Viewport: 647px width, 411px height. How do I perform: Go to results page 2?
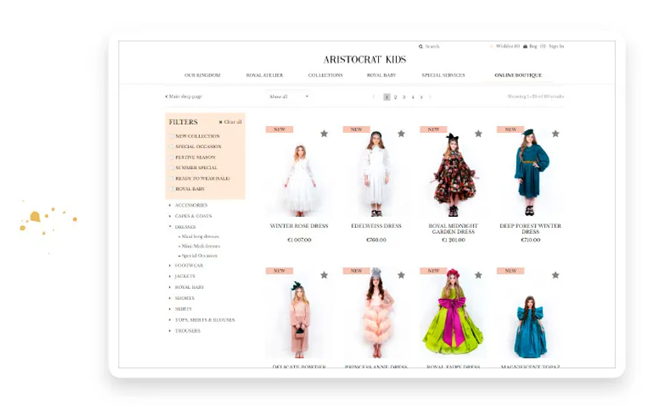click(395, 97)
